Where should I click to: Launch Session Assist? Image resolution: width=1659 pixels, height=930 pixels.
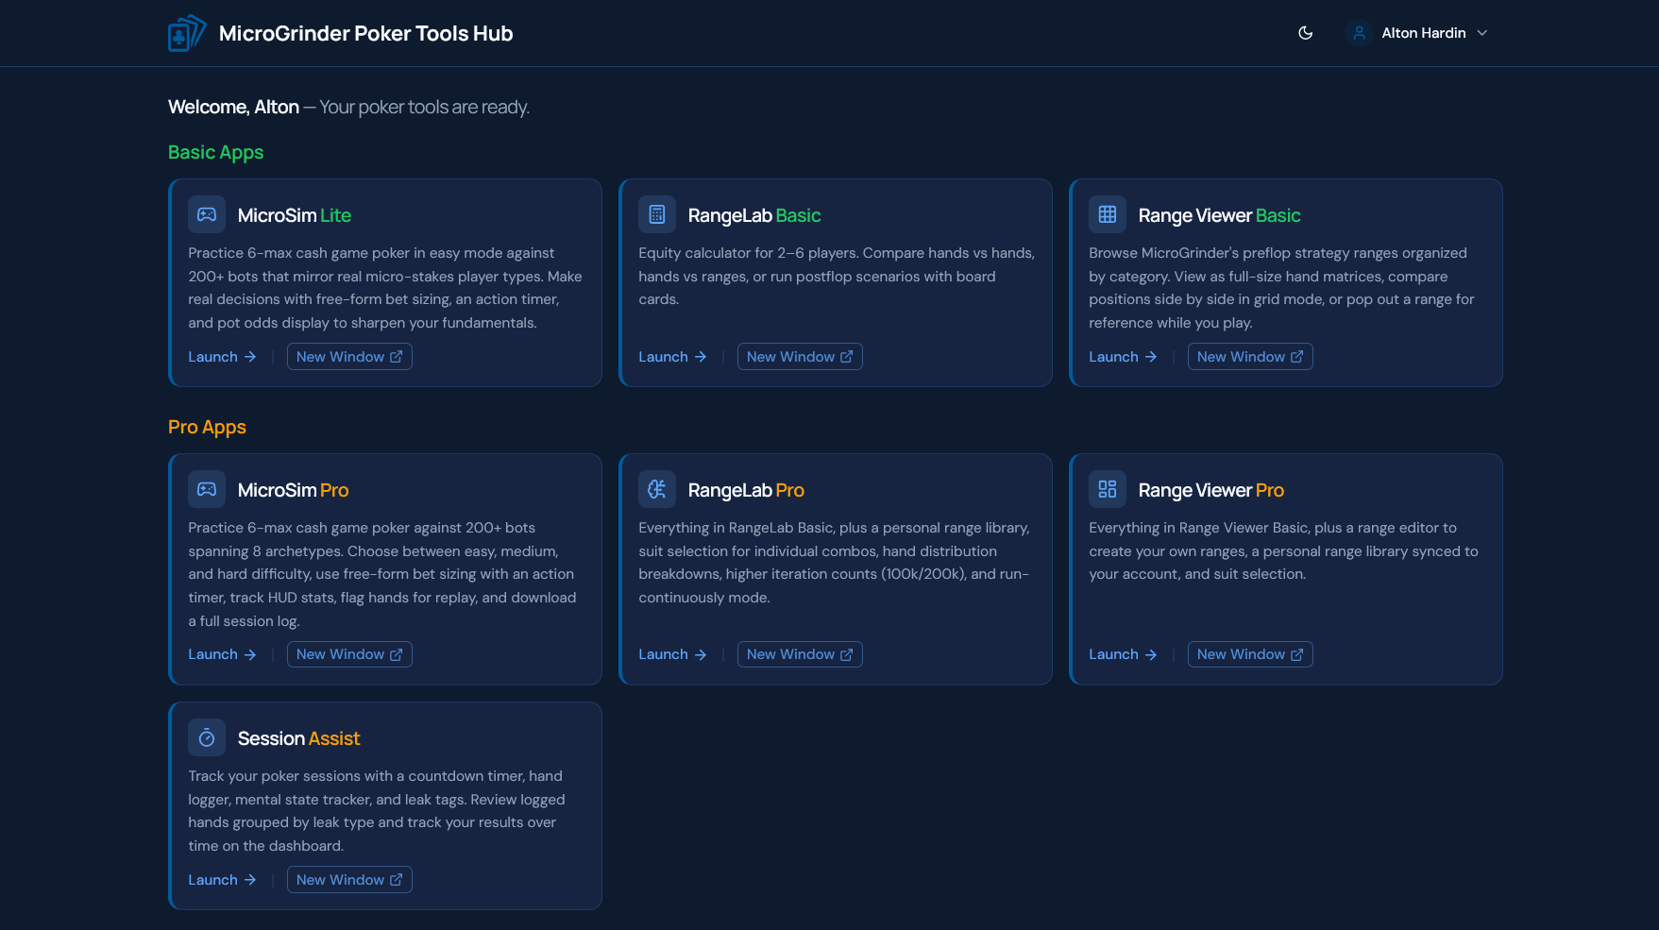[x=222, y=880]
